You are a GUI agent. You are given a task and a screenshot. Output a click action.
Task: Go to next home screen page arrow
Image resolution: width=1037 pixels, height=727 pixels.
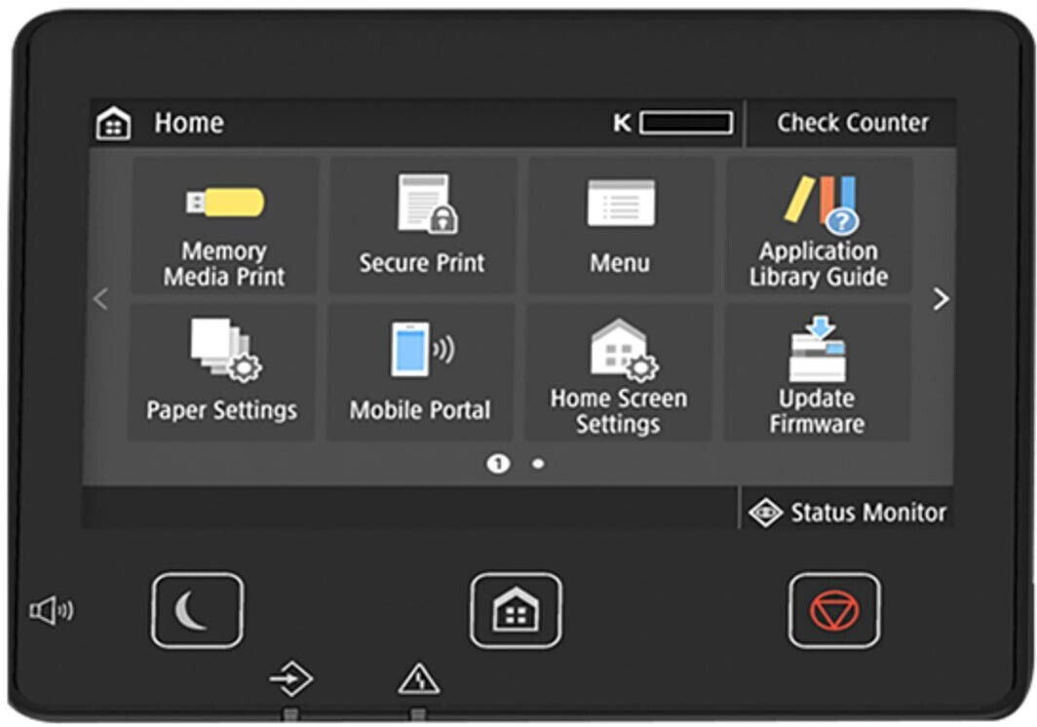(x=940, y=299)
